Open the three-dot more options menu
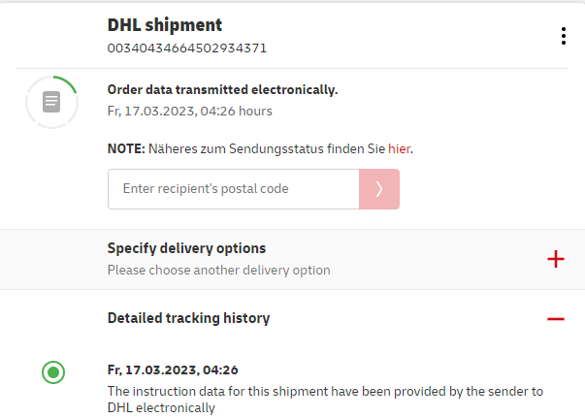The width and height of the screenshot is (585, 418). (563, 36)
